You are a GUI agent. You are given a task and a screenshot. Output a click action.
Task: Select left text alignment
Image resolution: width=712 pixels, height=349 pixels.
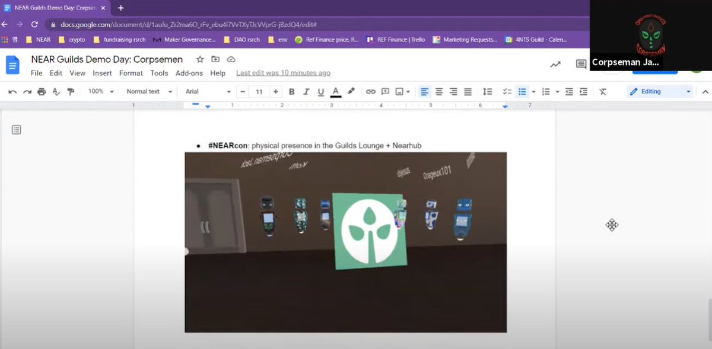[x=424, y=92]
